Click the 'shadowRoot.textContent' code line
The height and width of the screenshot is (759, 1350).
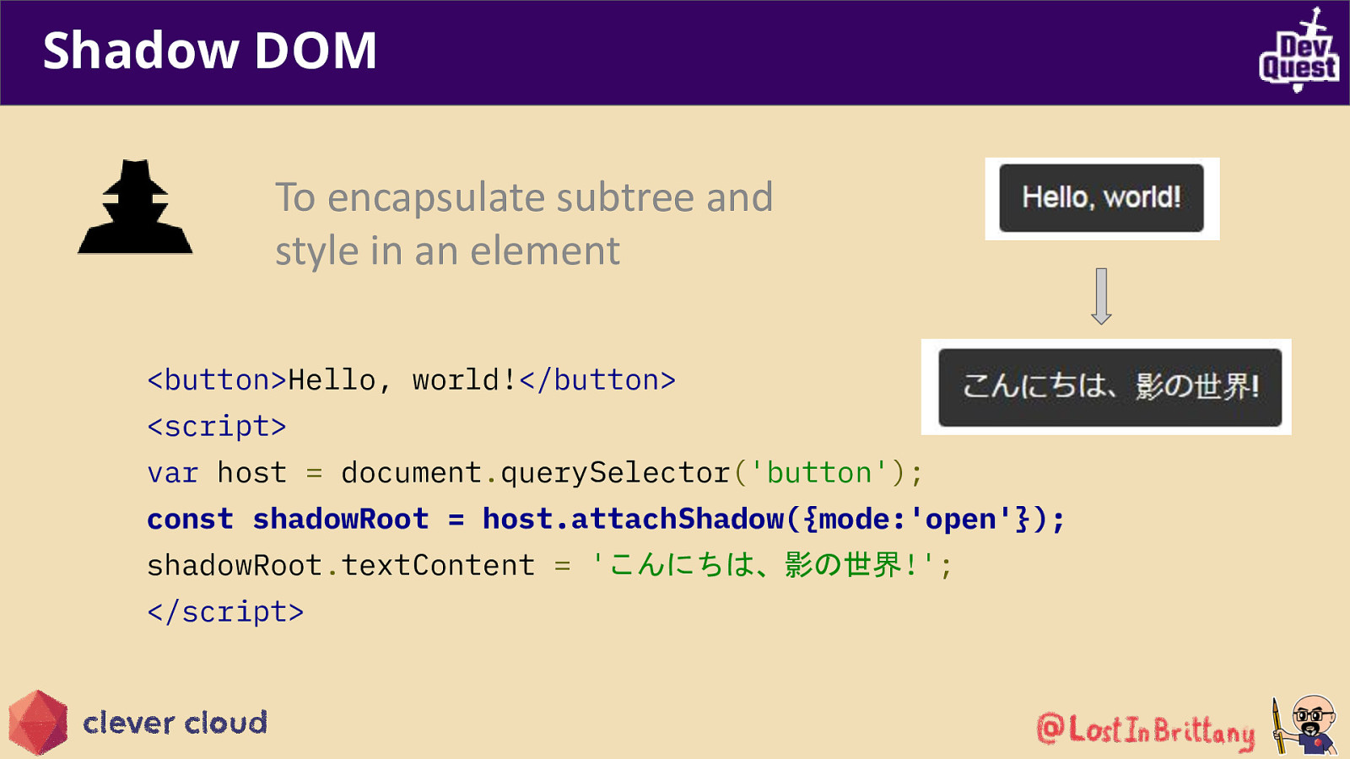[550, 565]
